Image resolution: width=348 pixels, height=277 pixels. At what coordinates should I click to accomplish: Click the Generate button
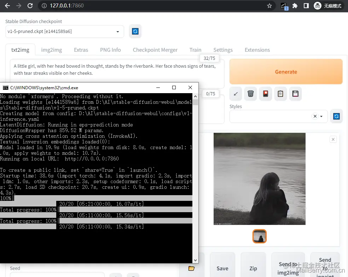(x=286, y=72)
